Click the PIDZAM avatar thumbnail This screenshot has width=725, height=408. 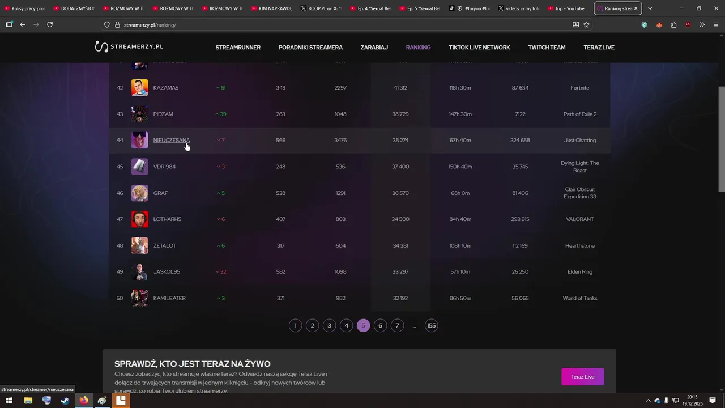click(x=140, y=114)
